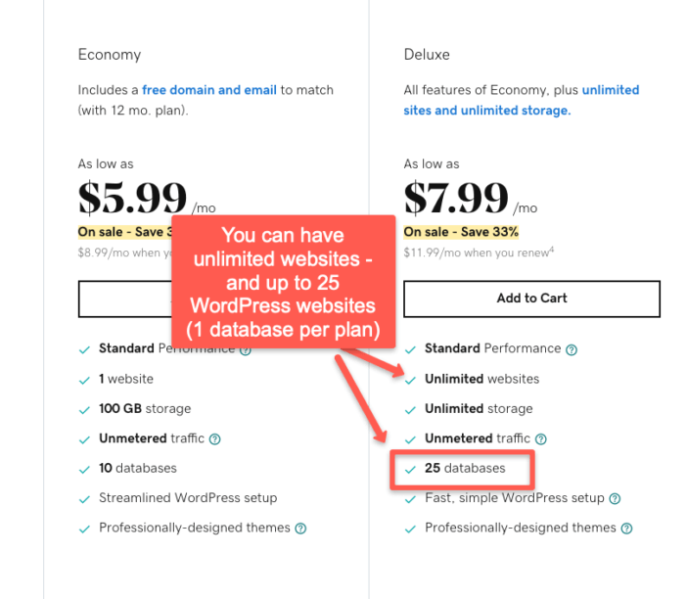Click help icon beside Deluxe Standard Performance
687x599 pixels.
coord(571,349)
